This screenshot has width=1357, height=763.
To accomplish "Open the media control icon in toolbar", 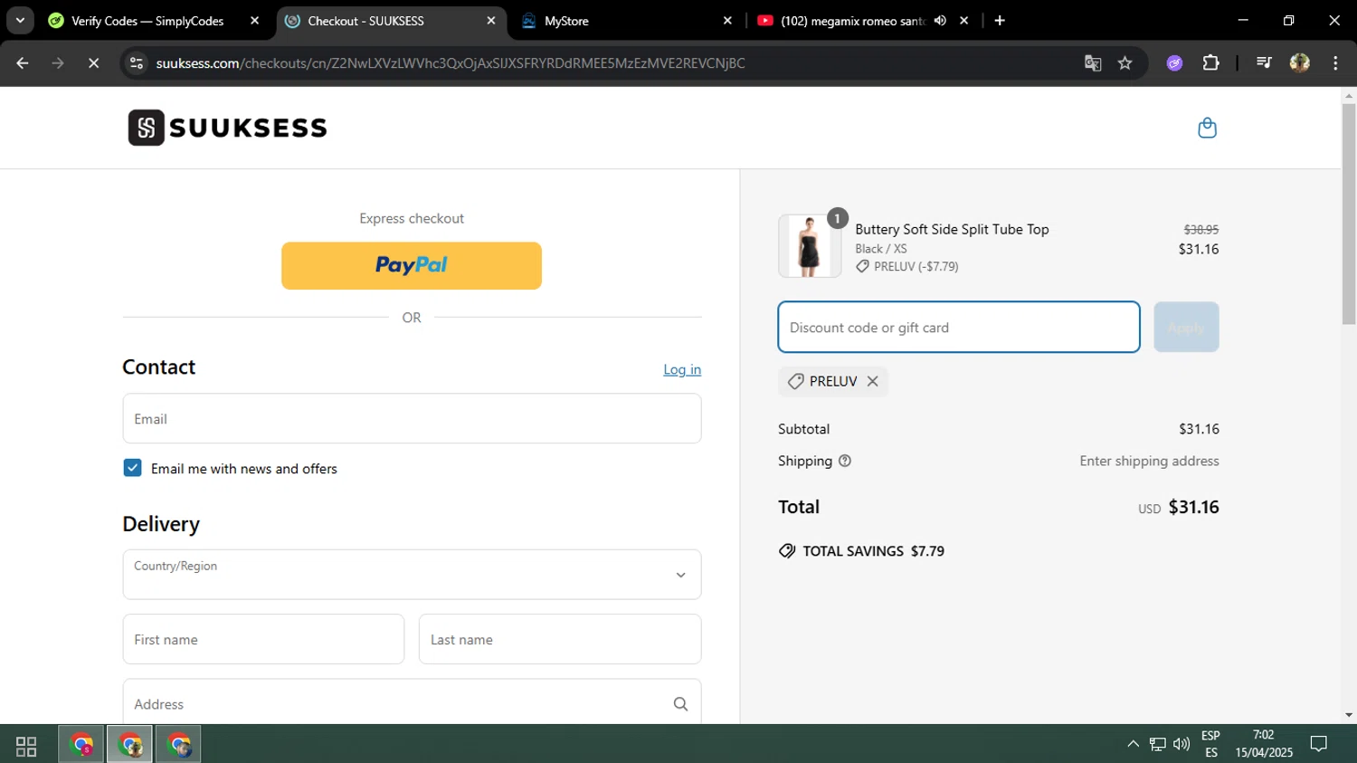I will coord(1264,62).
